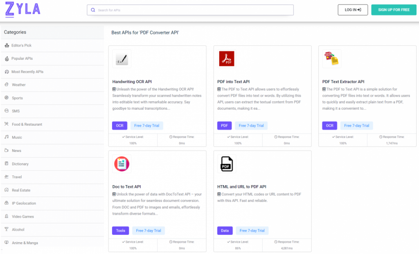Select the Music category

(x=52, y=137)
